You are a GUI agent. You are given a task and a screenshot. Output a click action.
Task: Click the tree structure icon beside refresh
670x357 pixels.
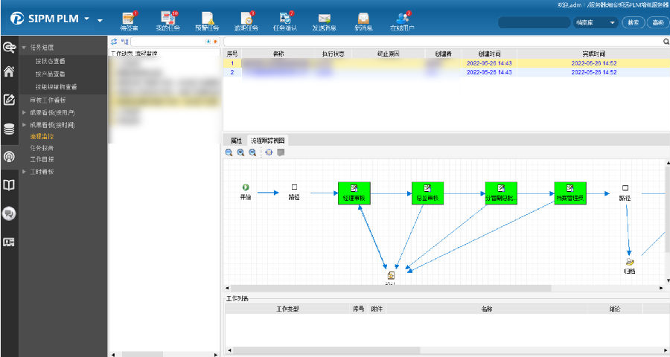click(124, 42)
